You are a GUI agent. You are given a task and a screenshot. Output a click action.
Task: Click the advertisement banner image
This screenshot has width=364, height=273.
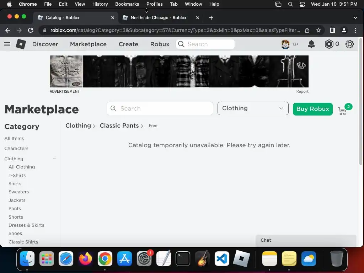tap(179, 71)
